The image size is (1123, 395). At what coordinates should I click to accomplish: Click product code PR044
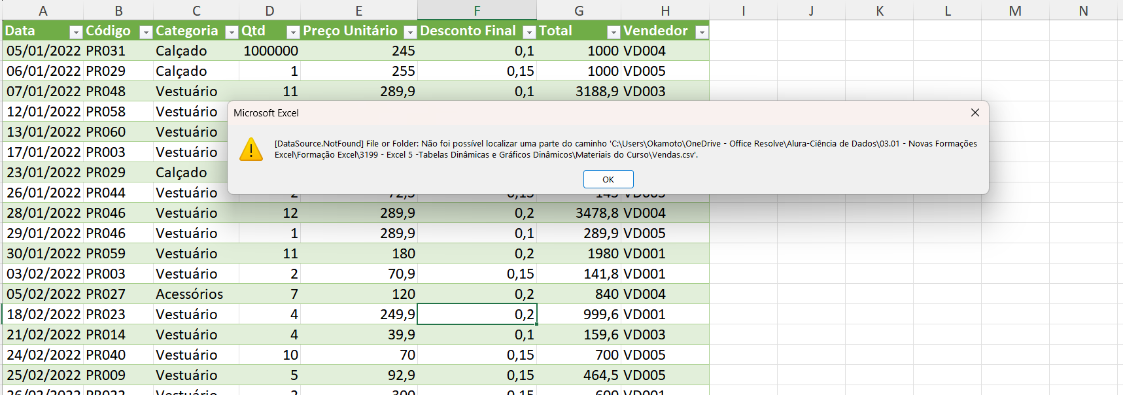(118, 193)
